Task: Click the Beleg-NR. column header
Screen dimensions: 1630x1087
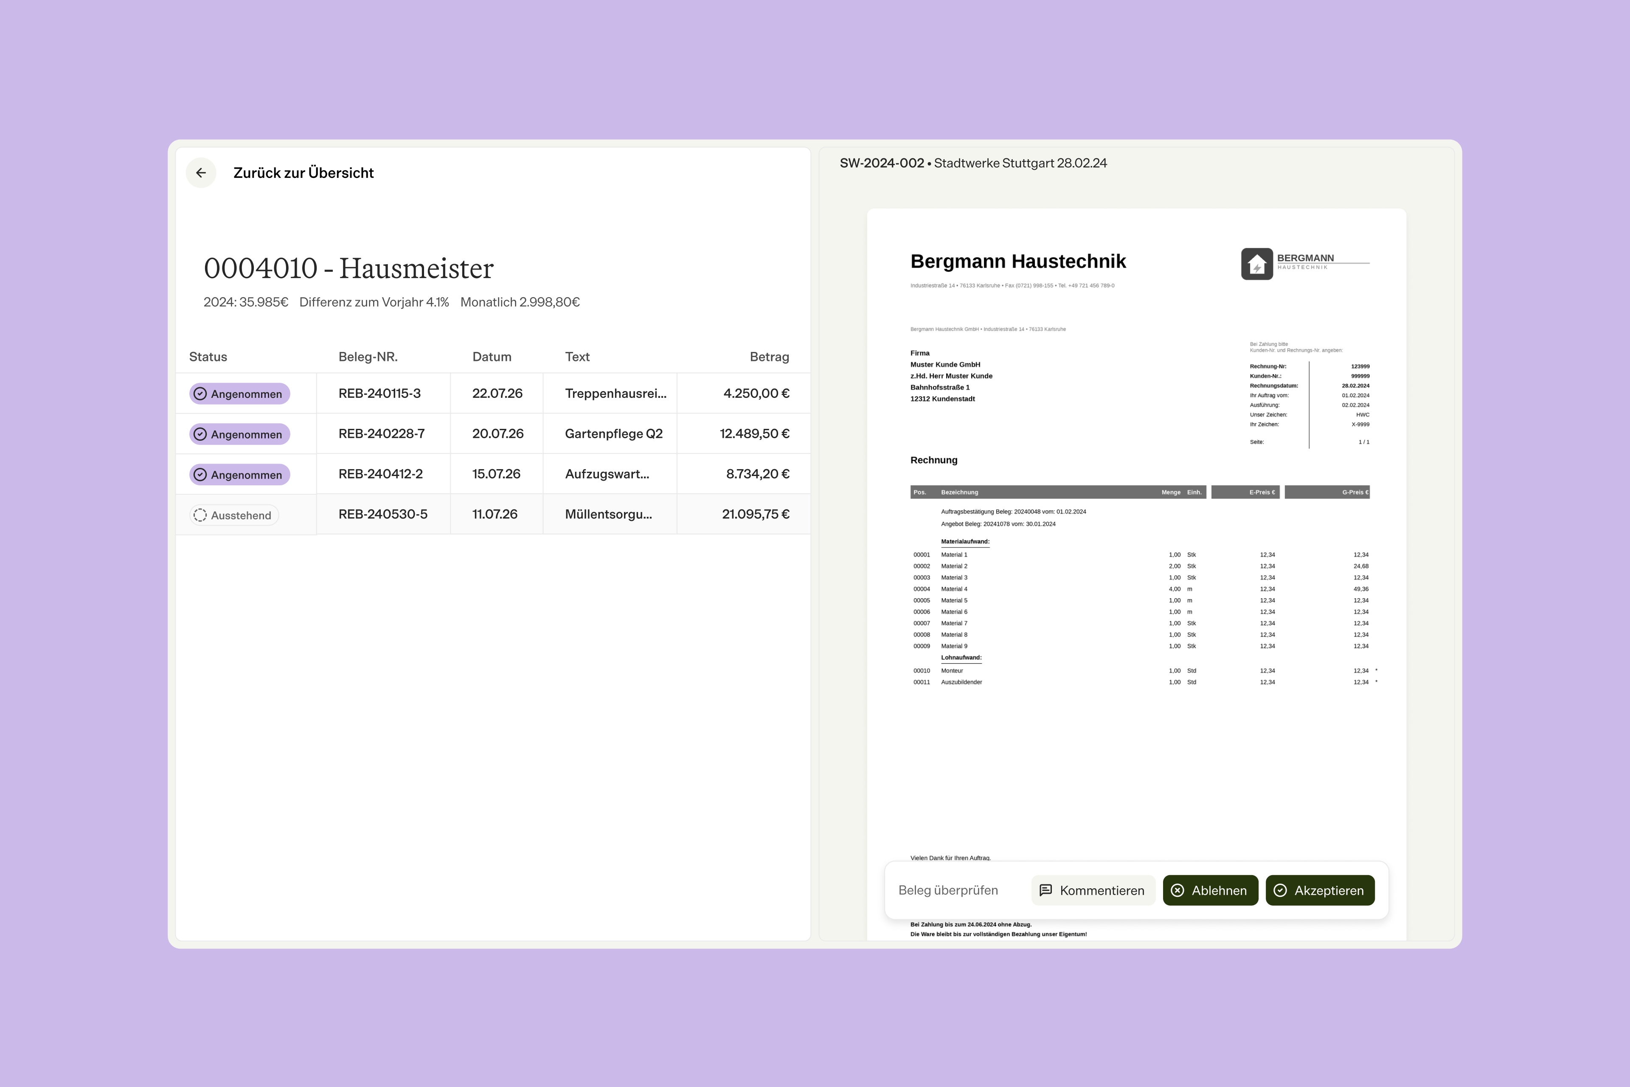Action: (x=368, y=356)
